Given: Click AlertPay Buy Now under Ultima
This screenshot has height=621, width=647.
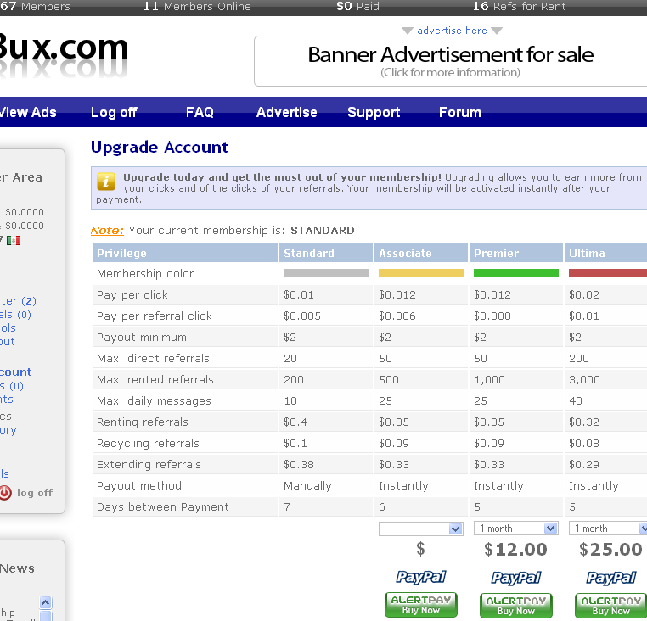Looking at the screenshot, I should 611,606.
